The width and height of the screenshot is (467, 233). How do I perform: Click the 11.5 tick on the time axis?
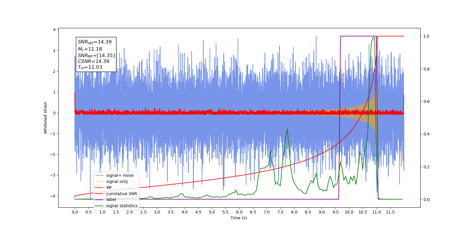pos(390,212)
